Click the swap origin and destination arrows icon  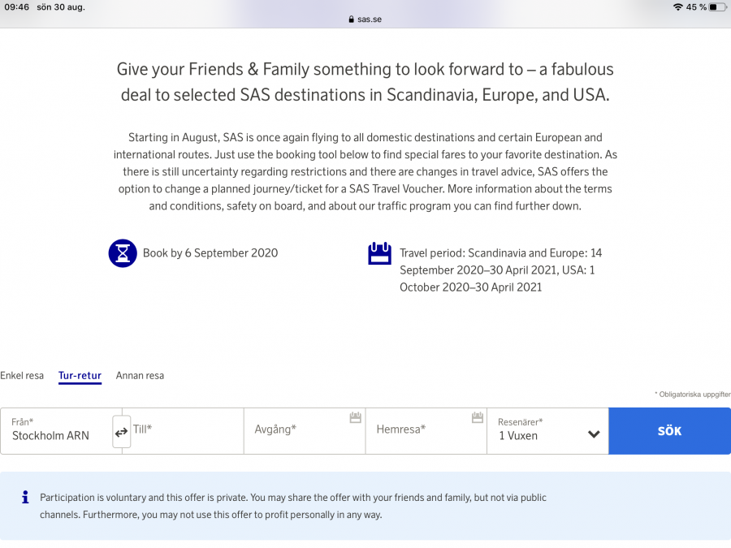coord(120,431)
